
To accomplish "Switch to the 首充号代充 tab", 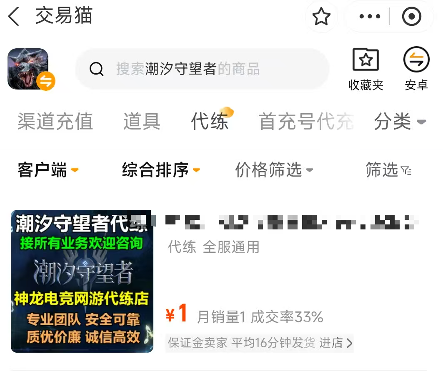I will point(306,122).
